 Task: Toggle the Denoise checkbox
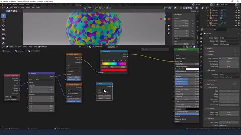pyautogui.click(x=209, y=70)
